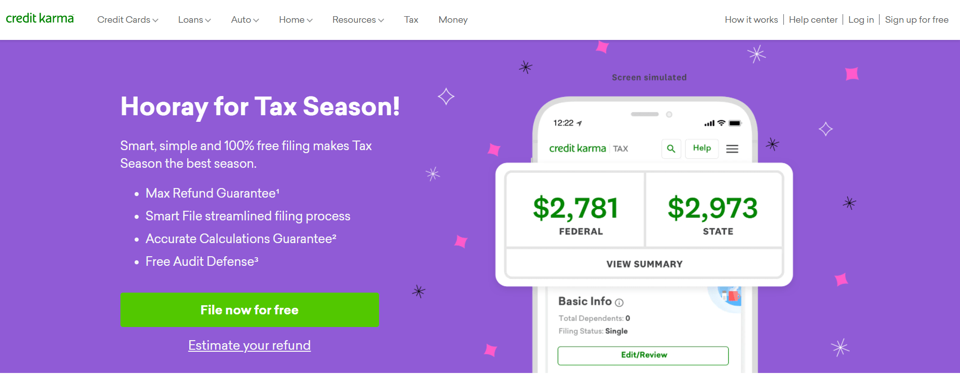
Task: Click the info icon next to Basic Info
Action: click(x=618, y=303)
